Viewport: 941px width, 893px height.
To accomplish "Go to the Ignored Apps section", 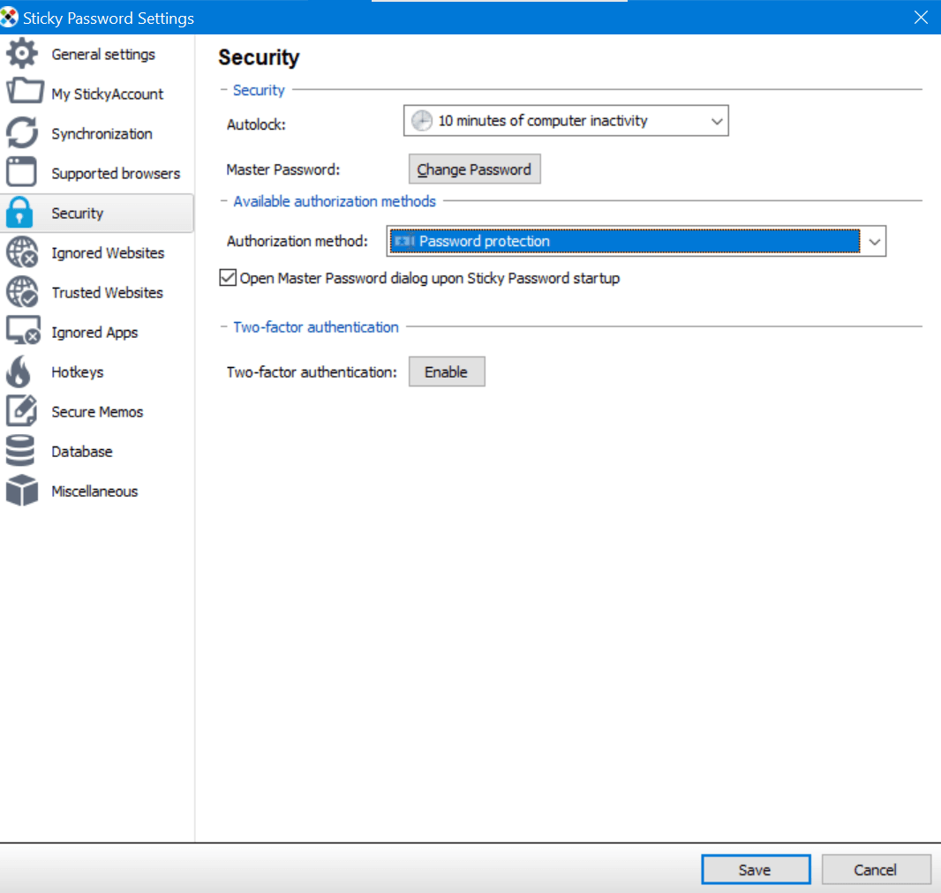I will [x=24, y=332].
